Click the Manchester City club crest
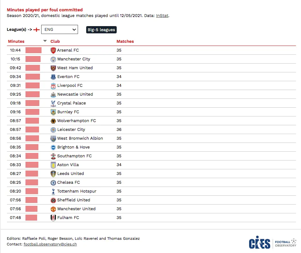 pos(53,59)
